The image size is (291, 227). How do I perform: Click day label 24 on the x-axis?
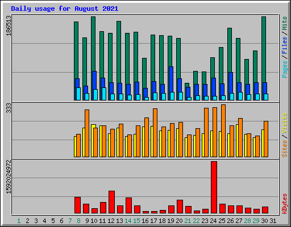click(x=213, y=221)
